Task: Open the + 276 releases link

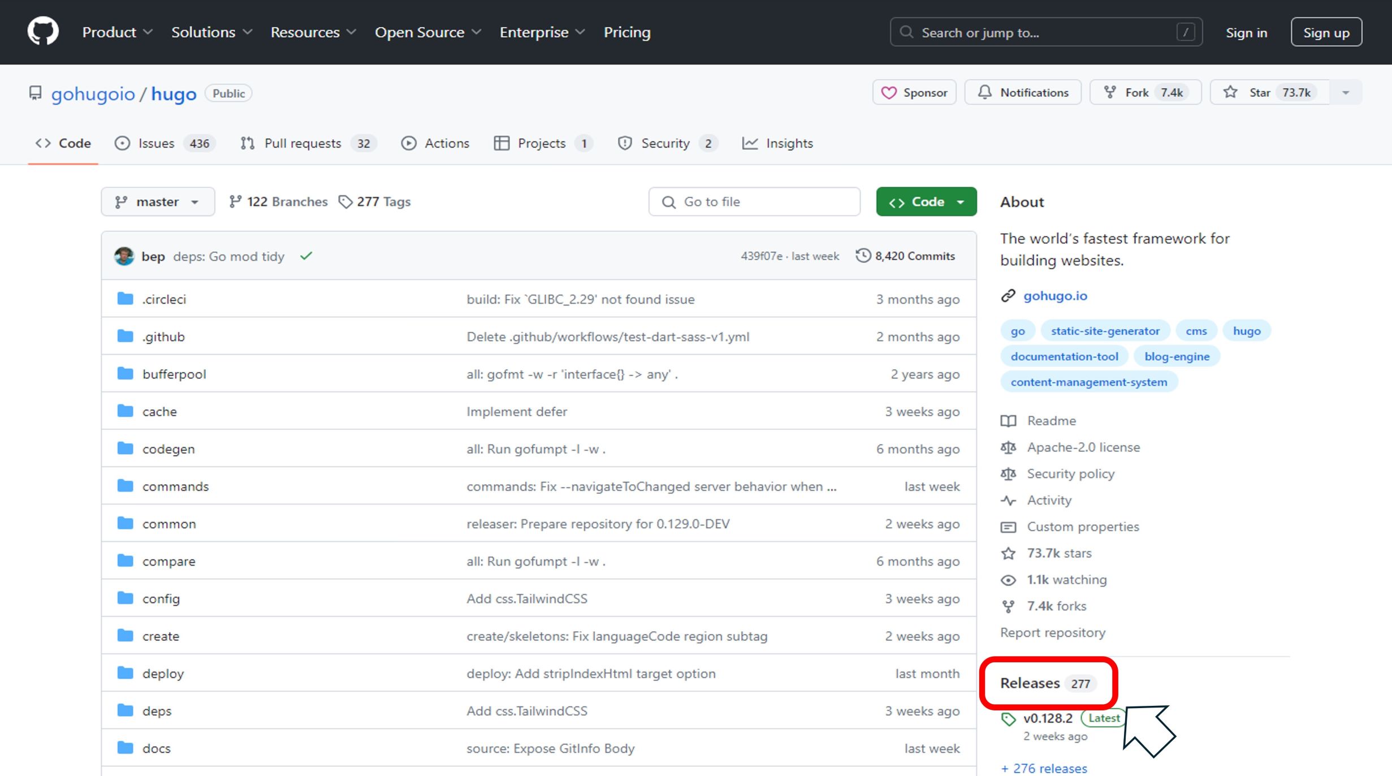Action: click(x=1044, y=768)
